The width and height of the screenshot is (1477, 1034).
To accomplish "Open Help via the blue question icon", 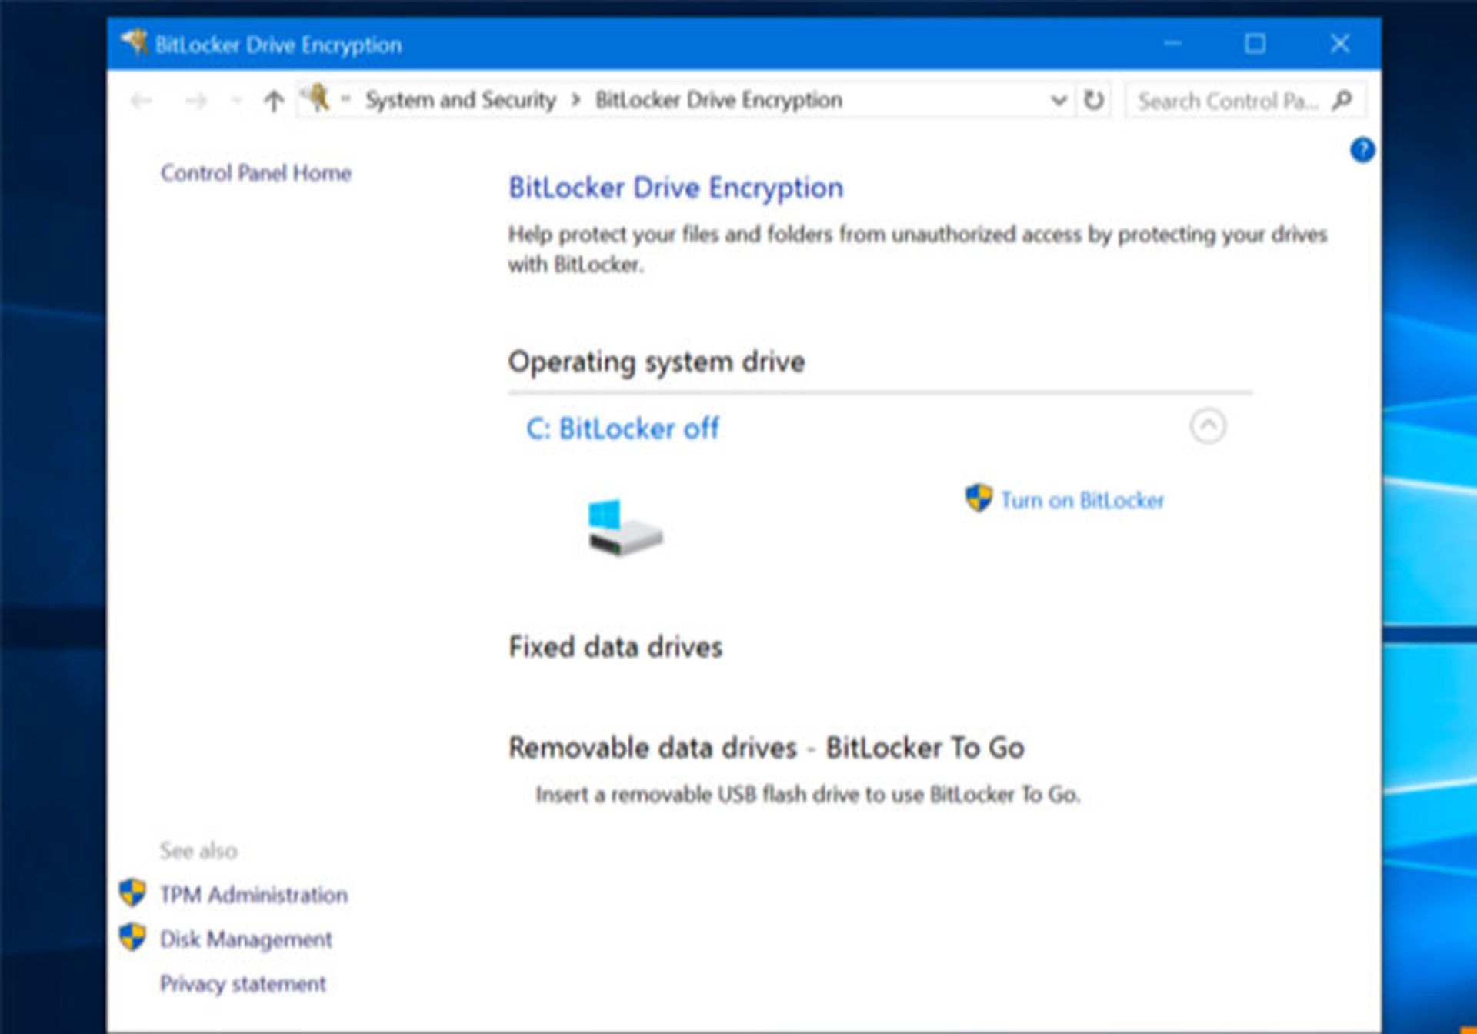I will [1362, 149].
